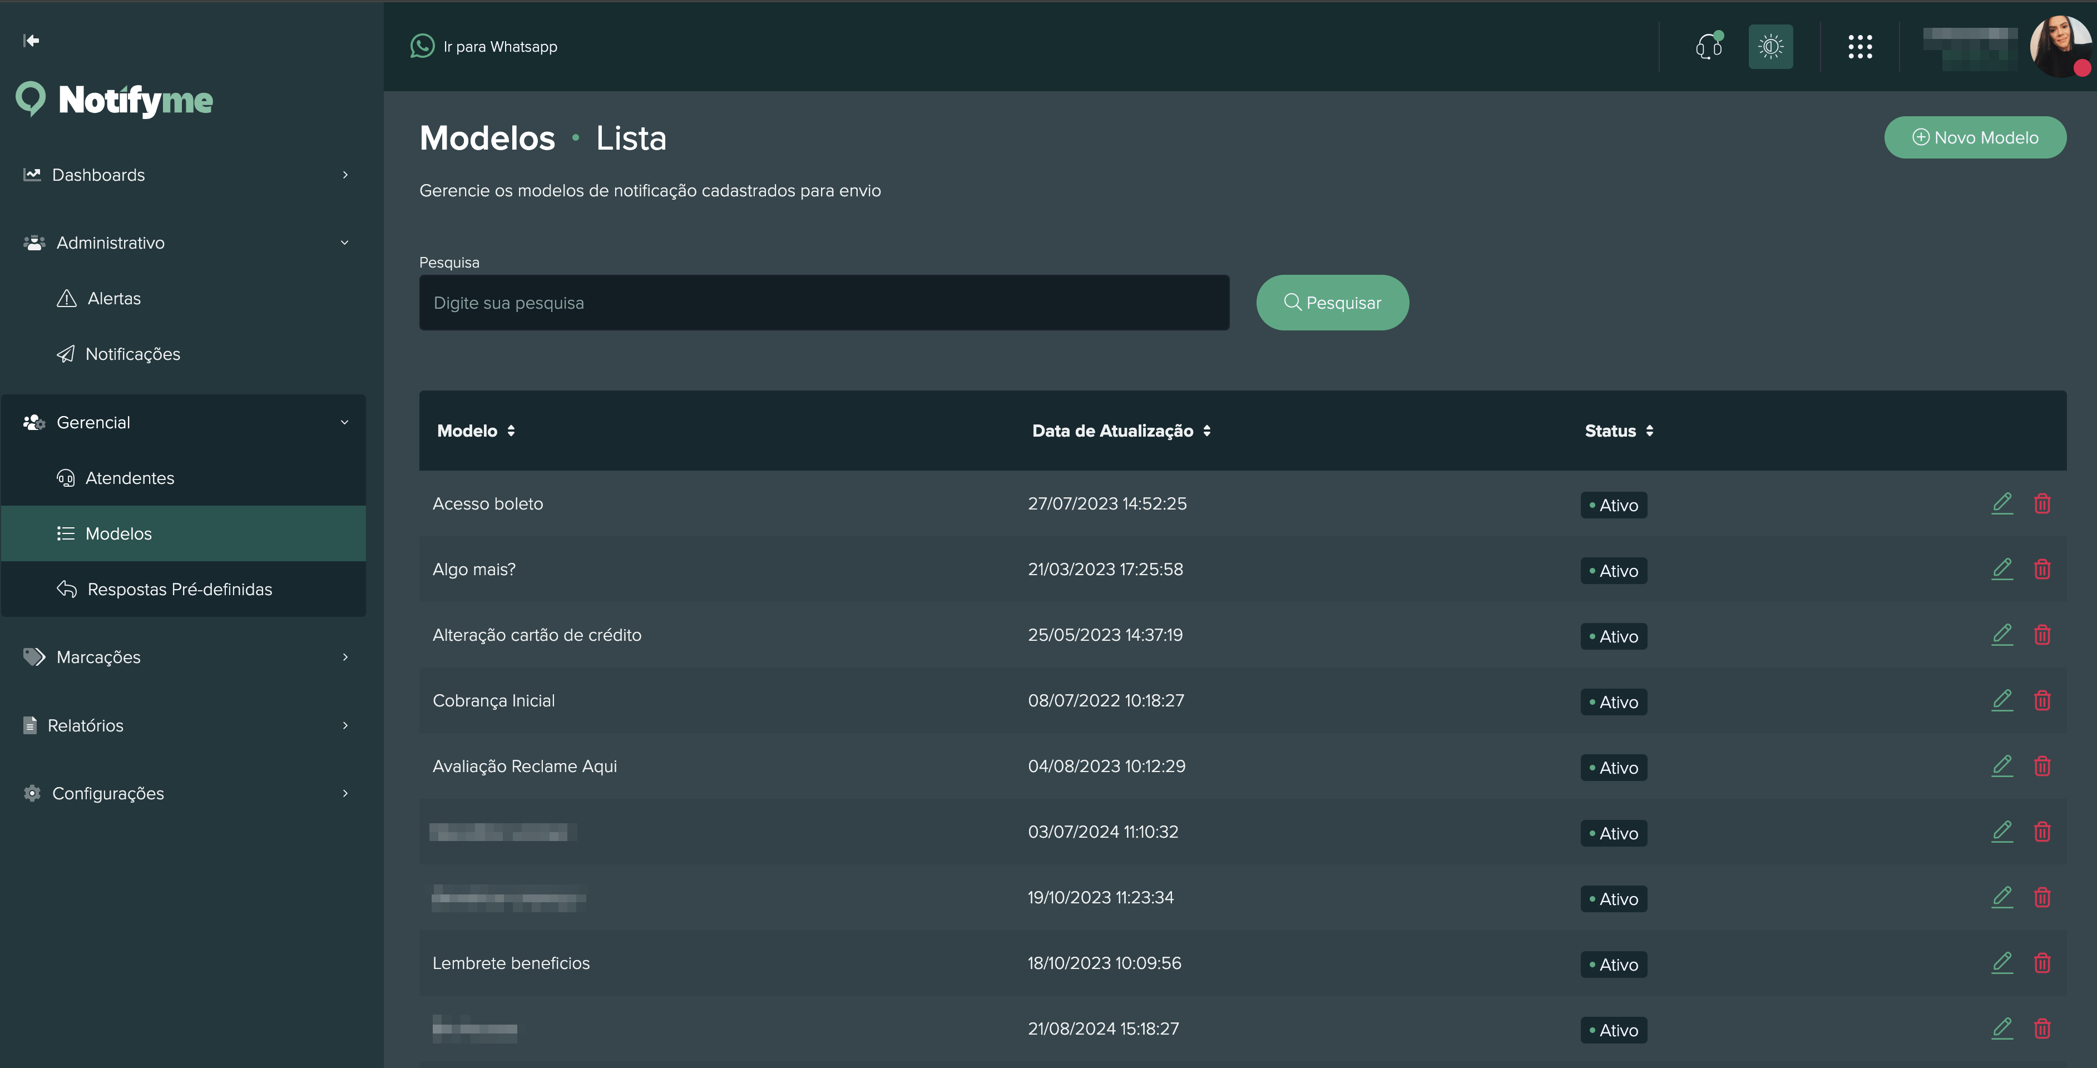Open the apps grid icon in header
This screenshot has width=2097, height=1068.
click(x=1861, y=46)
